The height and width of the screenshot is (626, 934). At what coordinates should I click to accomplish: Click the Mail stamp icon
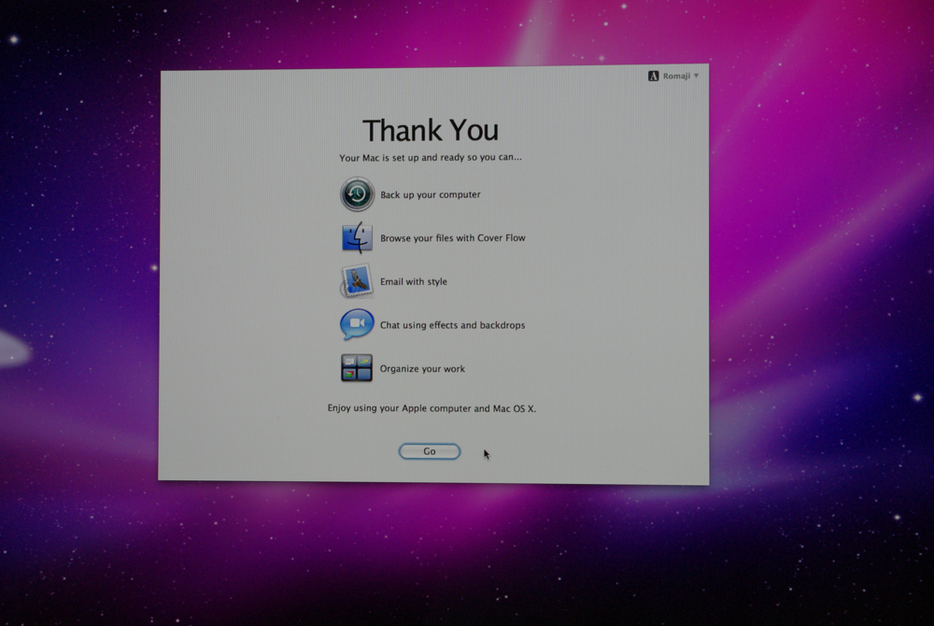pyautogui.click(x=356, y=280)
